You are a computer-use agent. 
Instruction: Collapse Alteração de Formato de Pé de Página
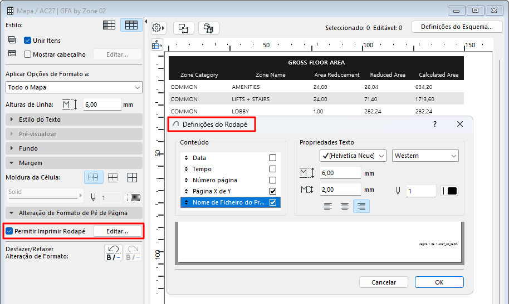74,213
